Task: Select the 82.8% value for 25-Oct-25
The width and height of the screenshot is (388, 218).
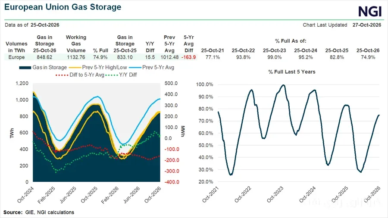Action: coord(337,57)
